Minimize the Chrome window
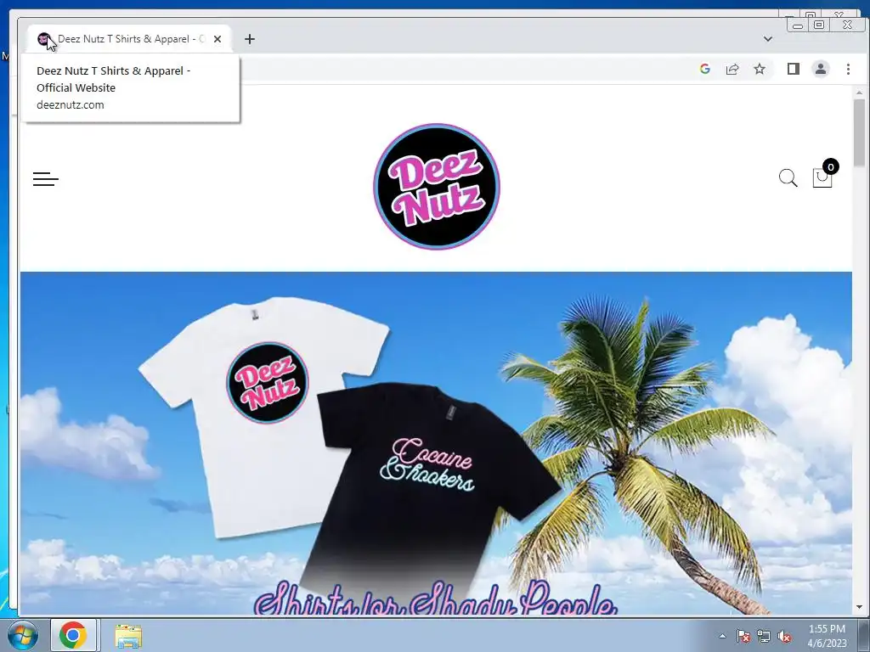Viewport: 870px width, 652px height. pyautogui.click(x=798, y=25)
